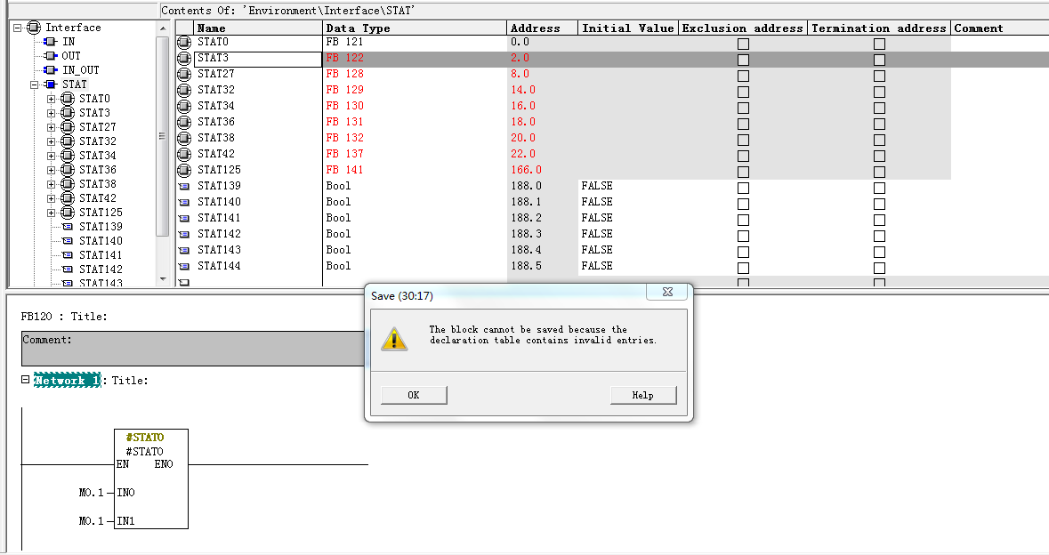
Task: Click the STAT0 block icon in tree
Action: click(x=68, y=99)
